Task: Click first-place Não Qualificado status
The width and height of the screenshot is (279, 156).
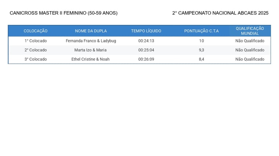Action: click(250, 41)
